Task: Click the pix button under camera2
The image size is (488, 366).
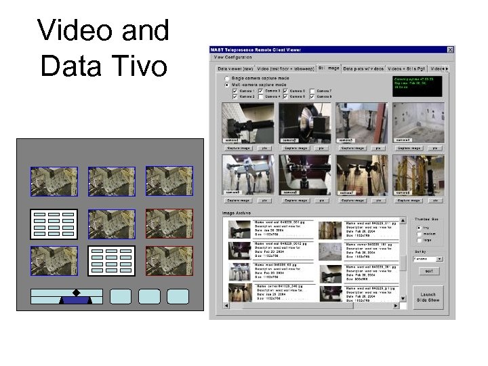Action: [321, 148]
